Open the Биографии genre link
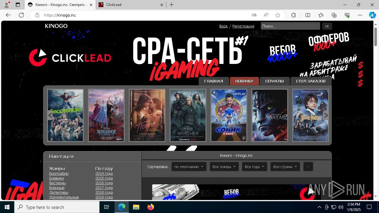This screenshot has width=379, height=213. click(59, 174)
